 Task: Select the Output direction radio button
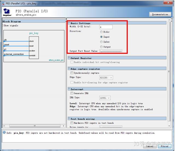point(101,47)
